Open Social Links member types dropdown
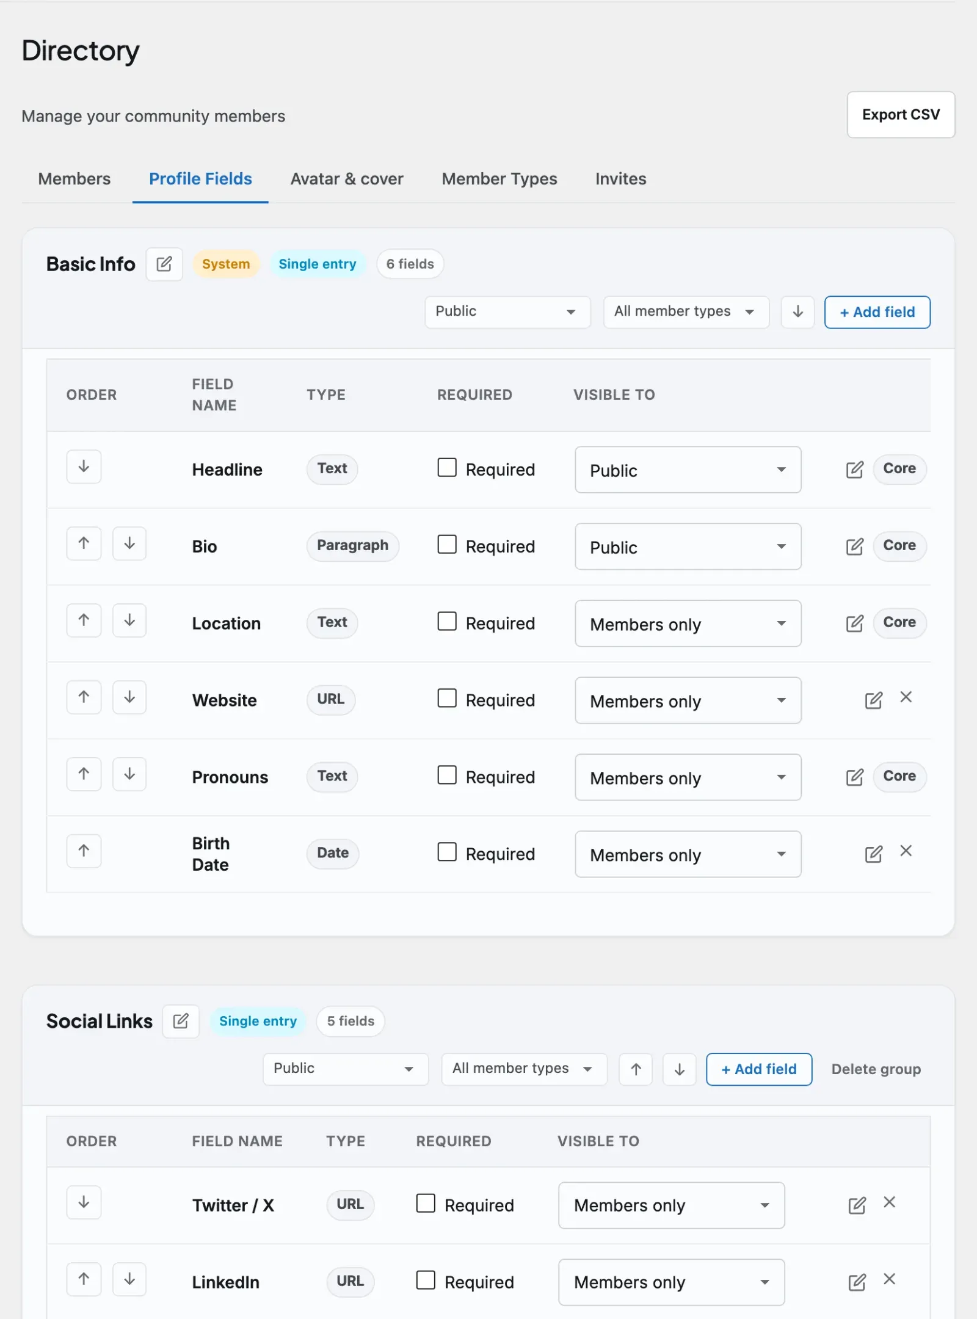This screenshot has height=1319, width=977. click(524, 1069)
